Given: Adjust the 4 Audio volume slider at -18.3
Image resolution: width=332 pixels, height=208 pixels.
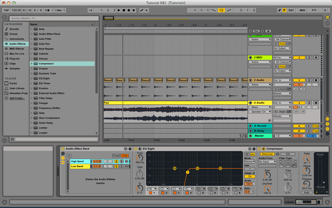Looking at the screenshot, I should (299, 107).
